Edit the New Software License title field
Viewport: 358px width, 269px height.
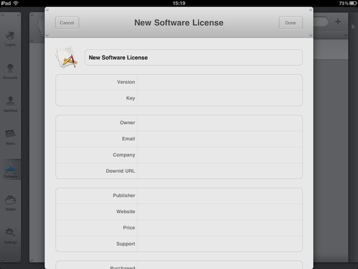193,57
